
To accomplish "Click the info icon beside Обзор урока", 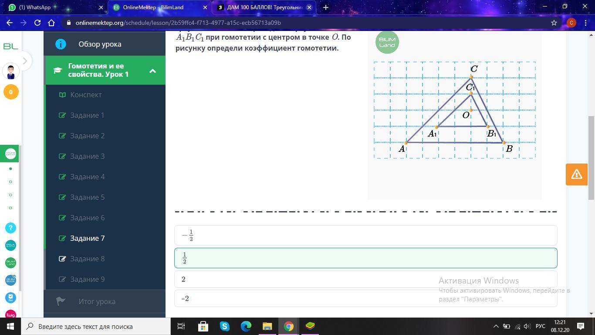I will (x=61, y=44).
